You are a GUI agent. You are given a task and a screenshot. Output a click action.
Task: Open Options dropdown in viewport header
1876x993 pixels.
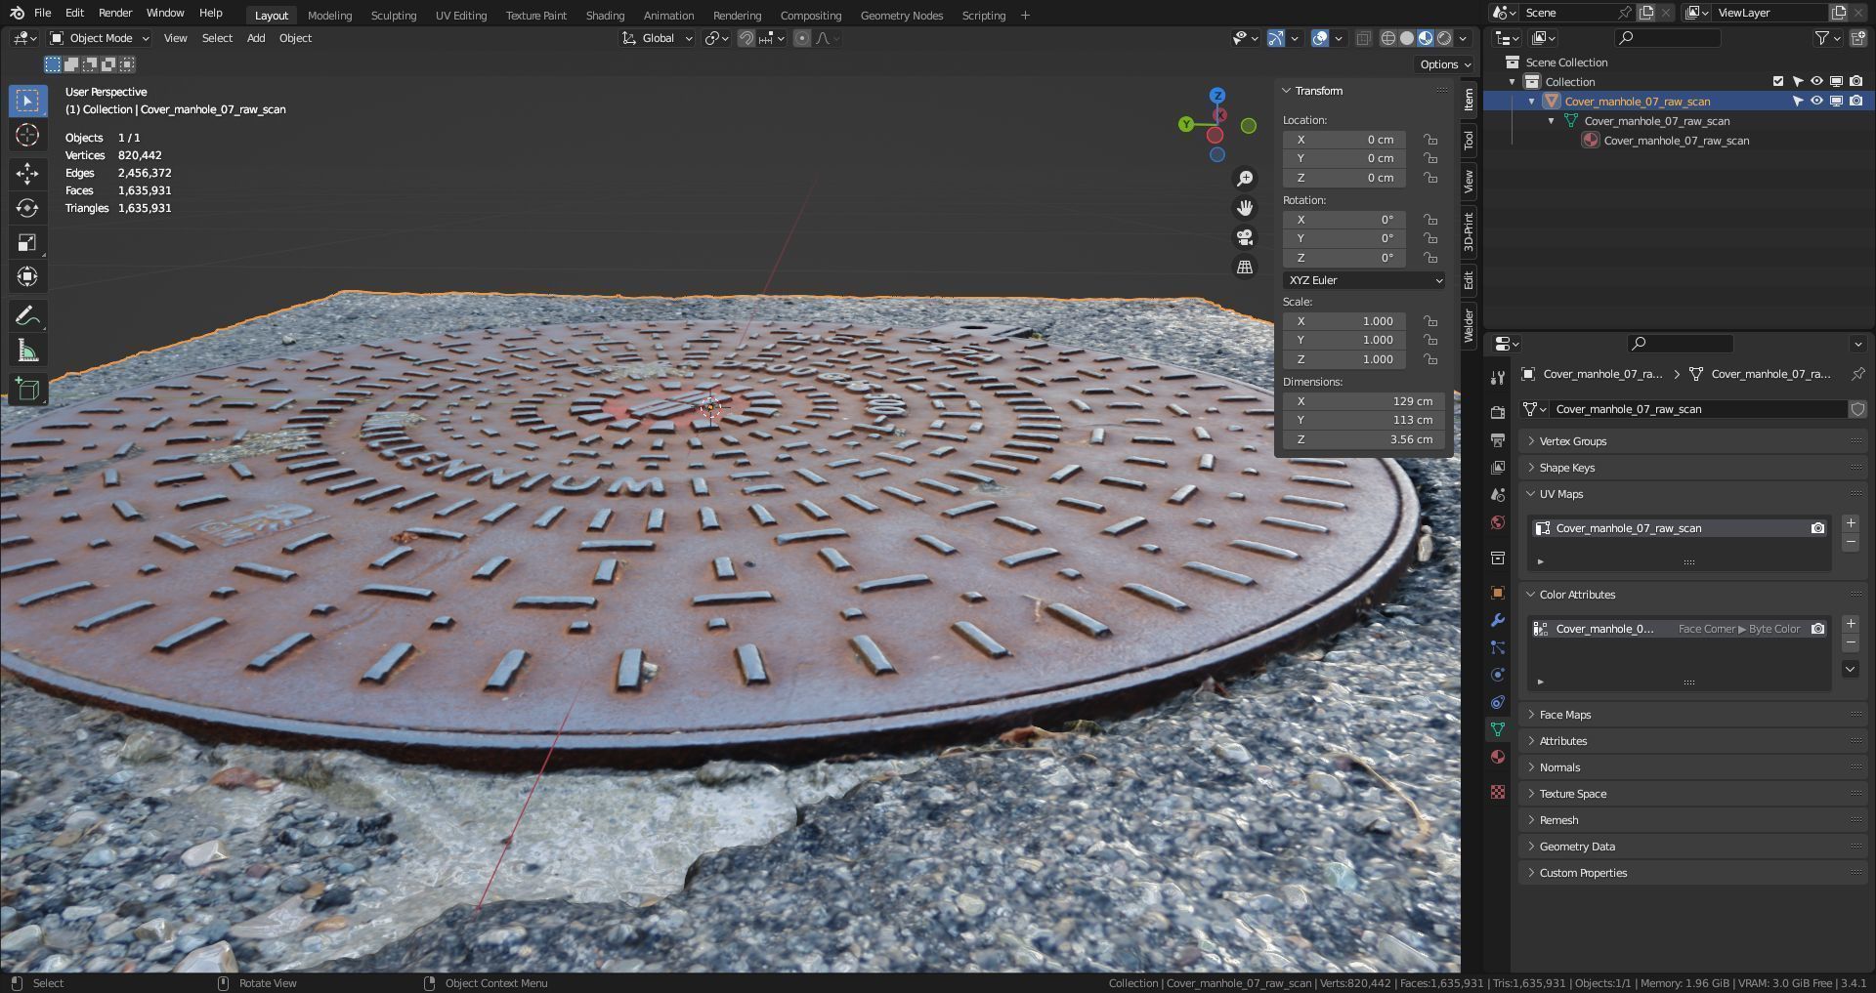click(x=1445, y=64)
